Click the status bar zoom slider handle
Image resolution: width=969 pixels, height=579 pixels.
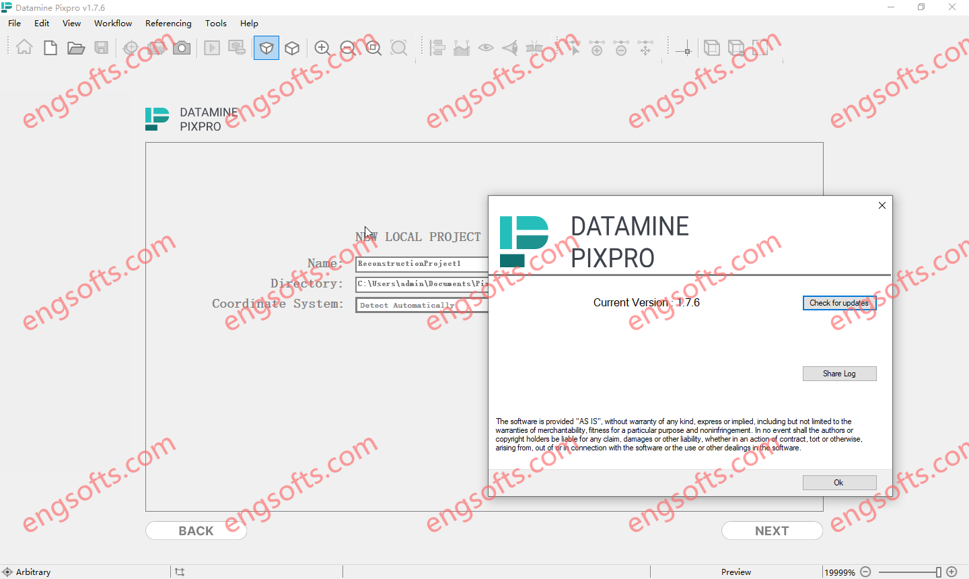point(939,572)
